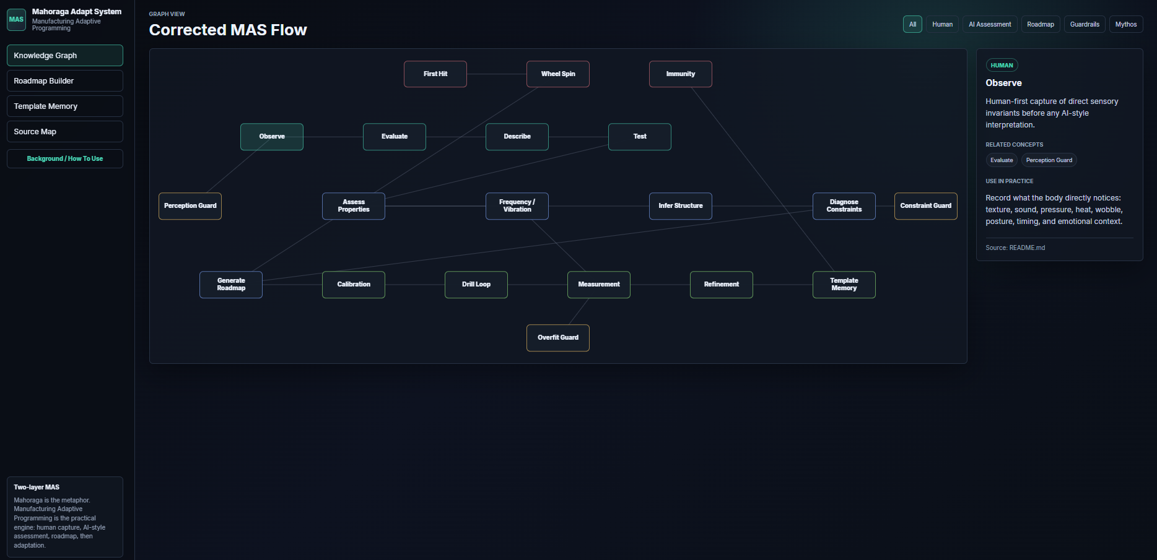This screenshot has width=1157, height=560.
Task: Click the USE IN PRACTICE label
Action: click(1010, 181)
